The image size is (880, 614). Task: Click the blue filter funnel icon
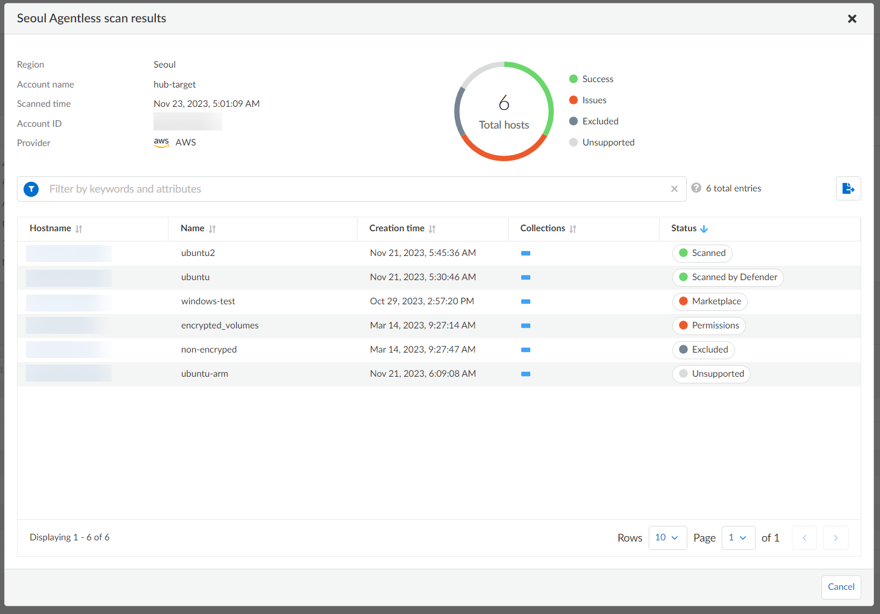click(x=31, y=189)
